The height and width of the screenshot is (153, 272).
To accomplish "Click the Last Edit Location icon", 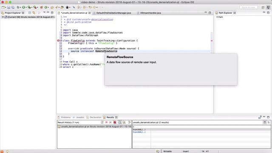I will (90, 7).
